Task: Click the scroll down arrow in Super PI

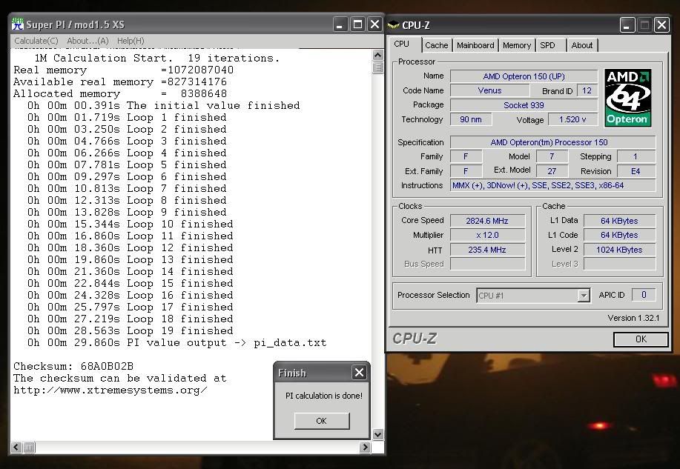Action: [x=377, y=434]
